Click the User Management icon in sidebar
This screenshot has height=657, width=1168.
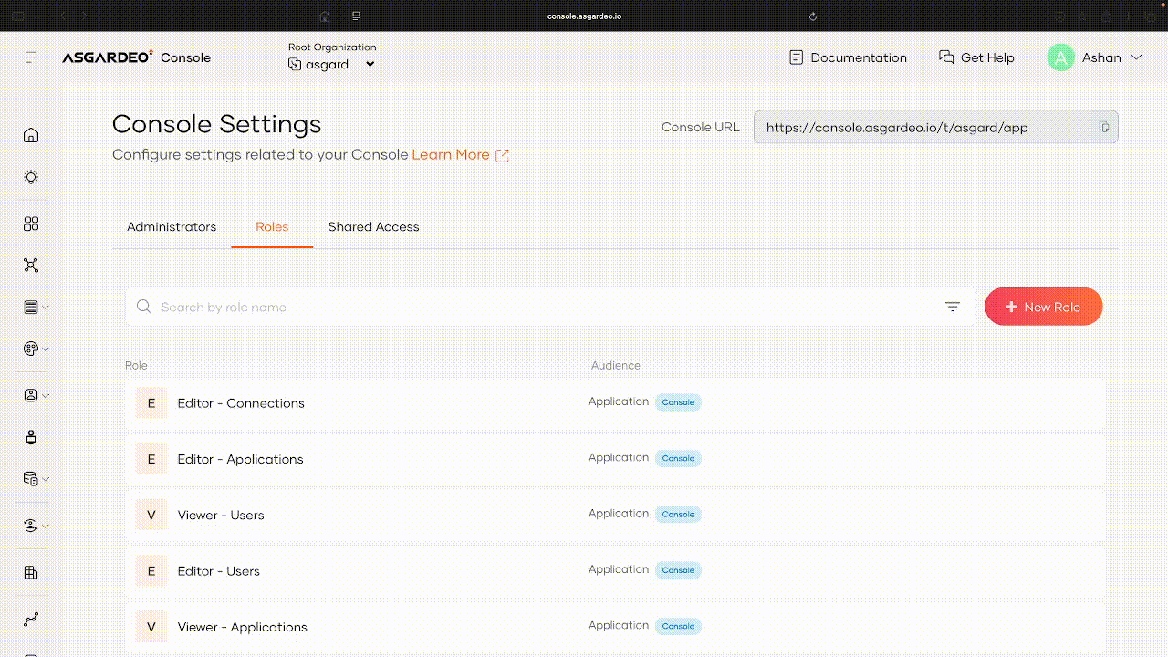[29, 395]
